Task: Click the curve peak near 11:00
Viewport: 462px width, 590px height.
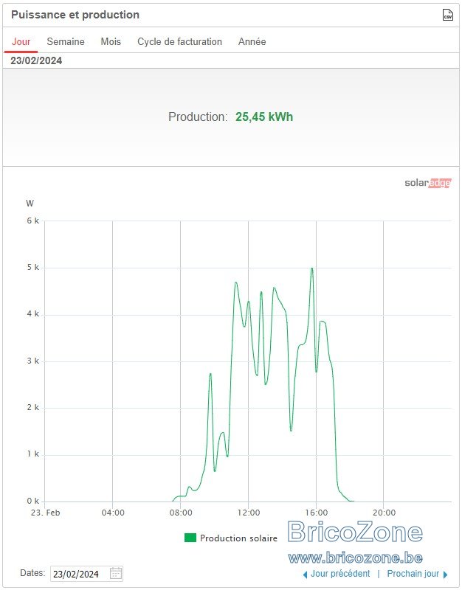Action: [x=235, y=282]
